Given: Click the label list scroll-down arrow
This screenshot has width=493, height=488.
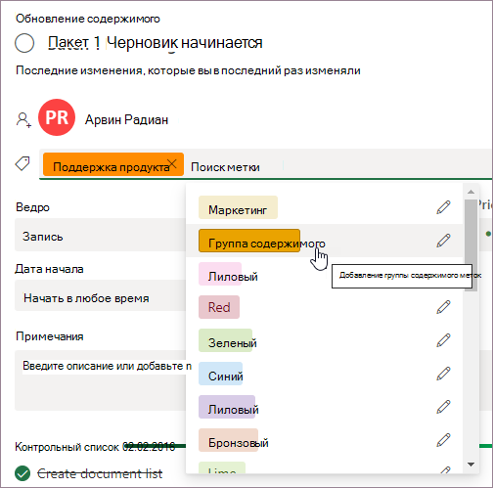Looking at the screenshot, I should 471,465.
